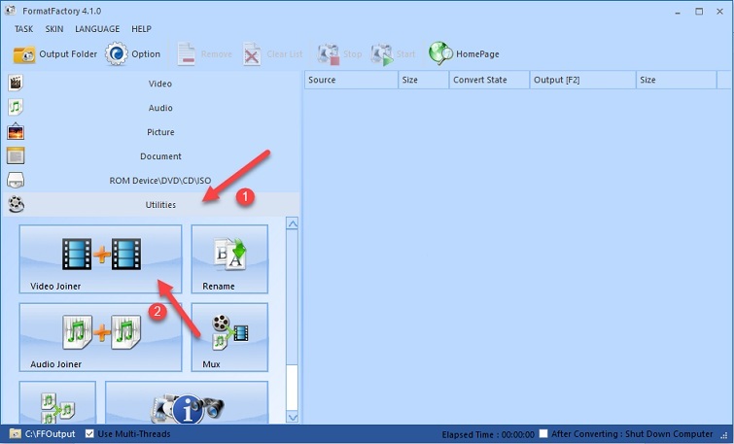Expand the Audio category section
Image resolution: width=734 pixels, height=444 pixels.
tap(160, 108)
